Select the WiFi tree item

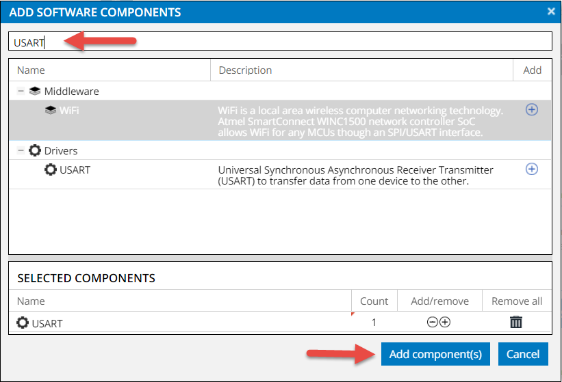point(68,110)
